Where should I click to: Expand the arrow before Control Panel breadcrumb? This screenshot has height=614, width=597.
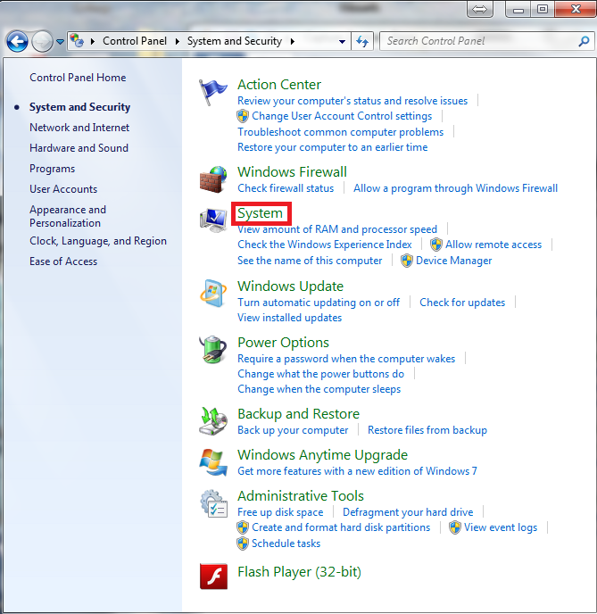pyautogui.click(x=93, y=41)
